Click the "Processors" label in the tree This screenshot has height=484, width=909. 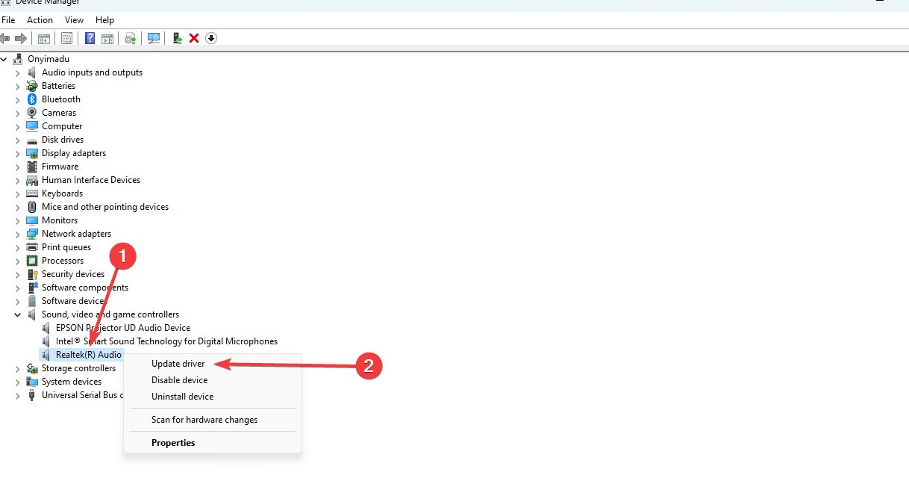click(x=63, y=261)
